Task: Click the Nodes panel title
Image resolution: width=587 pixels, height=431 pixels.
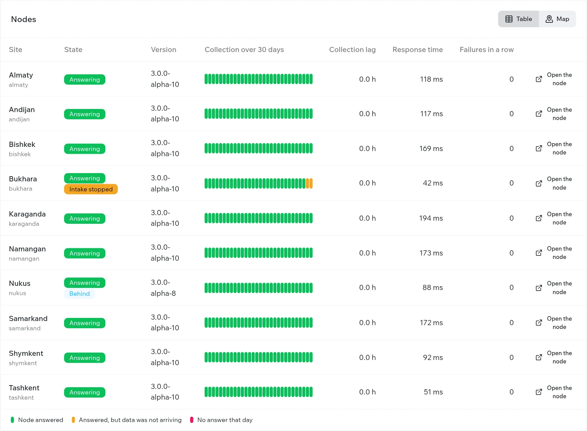Action: 23,19
